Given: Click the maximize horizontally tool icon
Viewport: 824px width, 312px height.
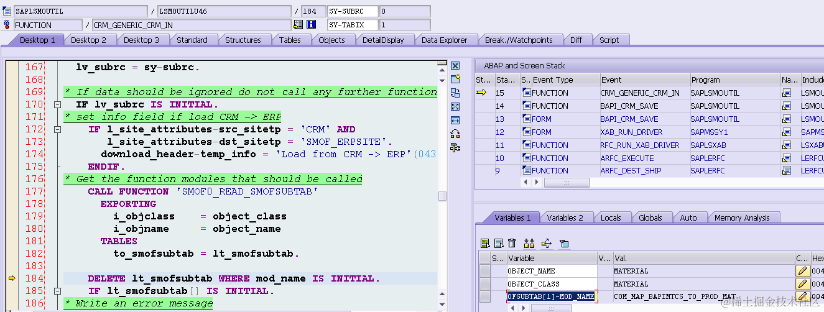Looking at the screenshot, I should pos(455,120).
